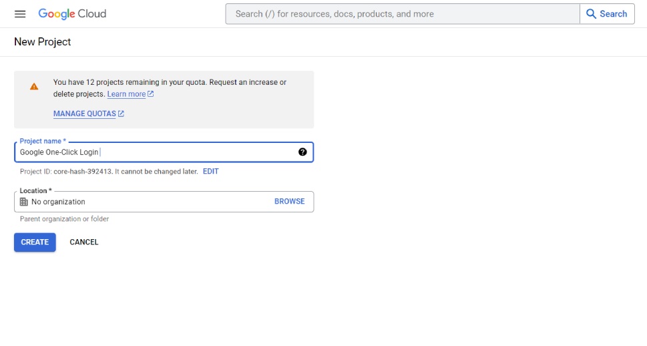The image size is (647, 346).
Task: Click the Google Cloud logo
Action: coord(72,14)
